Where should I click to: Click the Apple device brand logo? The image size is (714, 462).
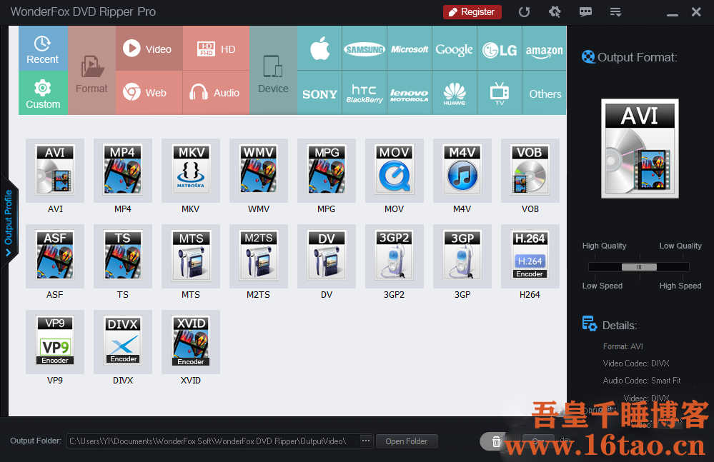coord(319,49)
